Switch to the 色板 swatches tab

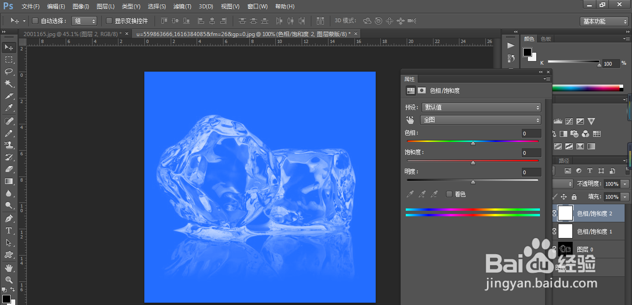pyautogui.click(x=546, y=39)
